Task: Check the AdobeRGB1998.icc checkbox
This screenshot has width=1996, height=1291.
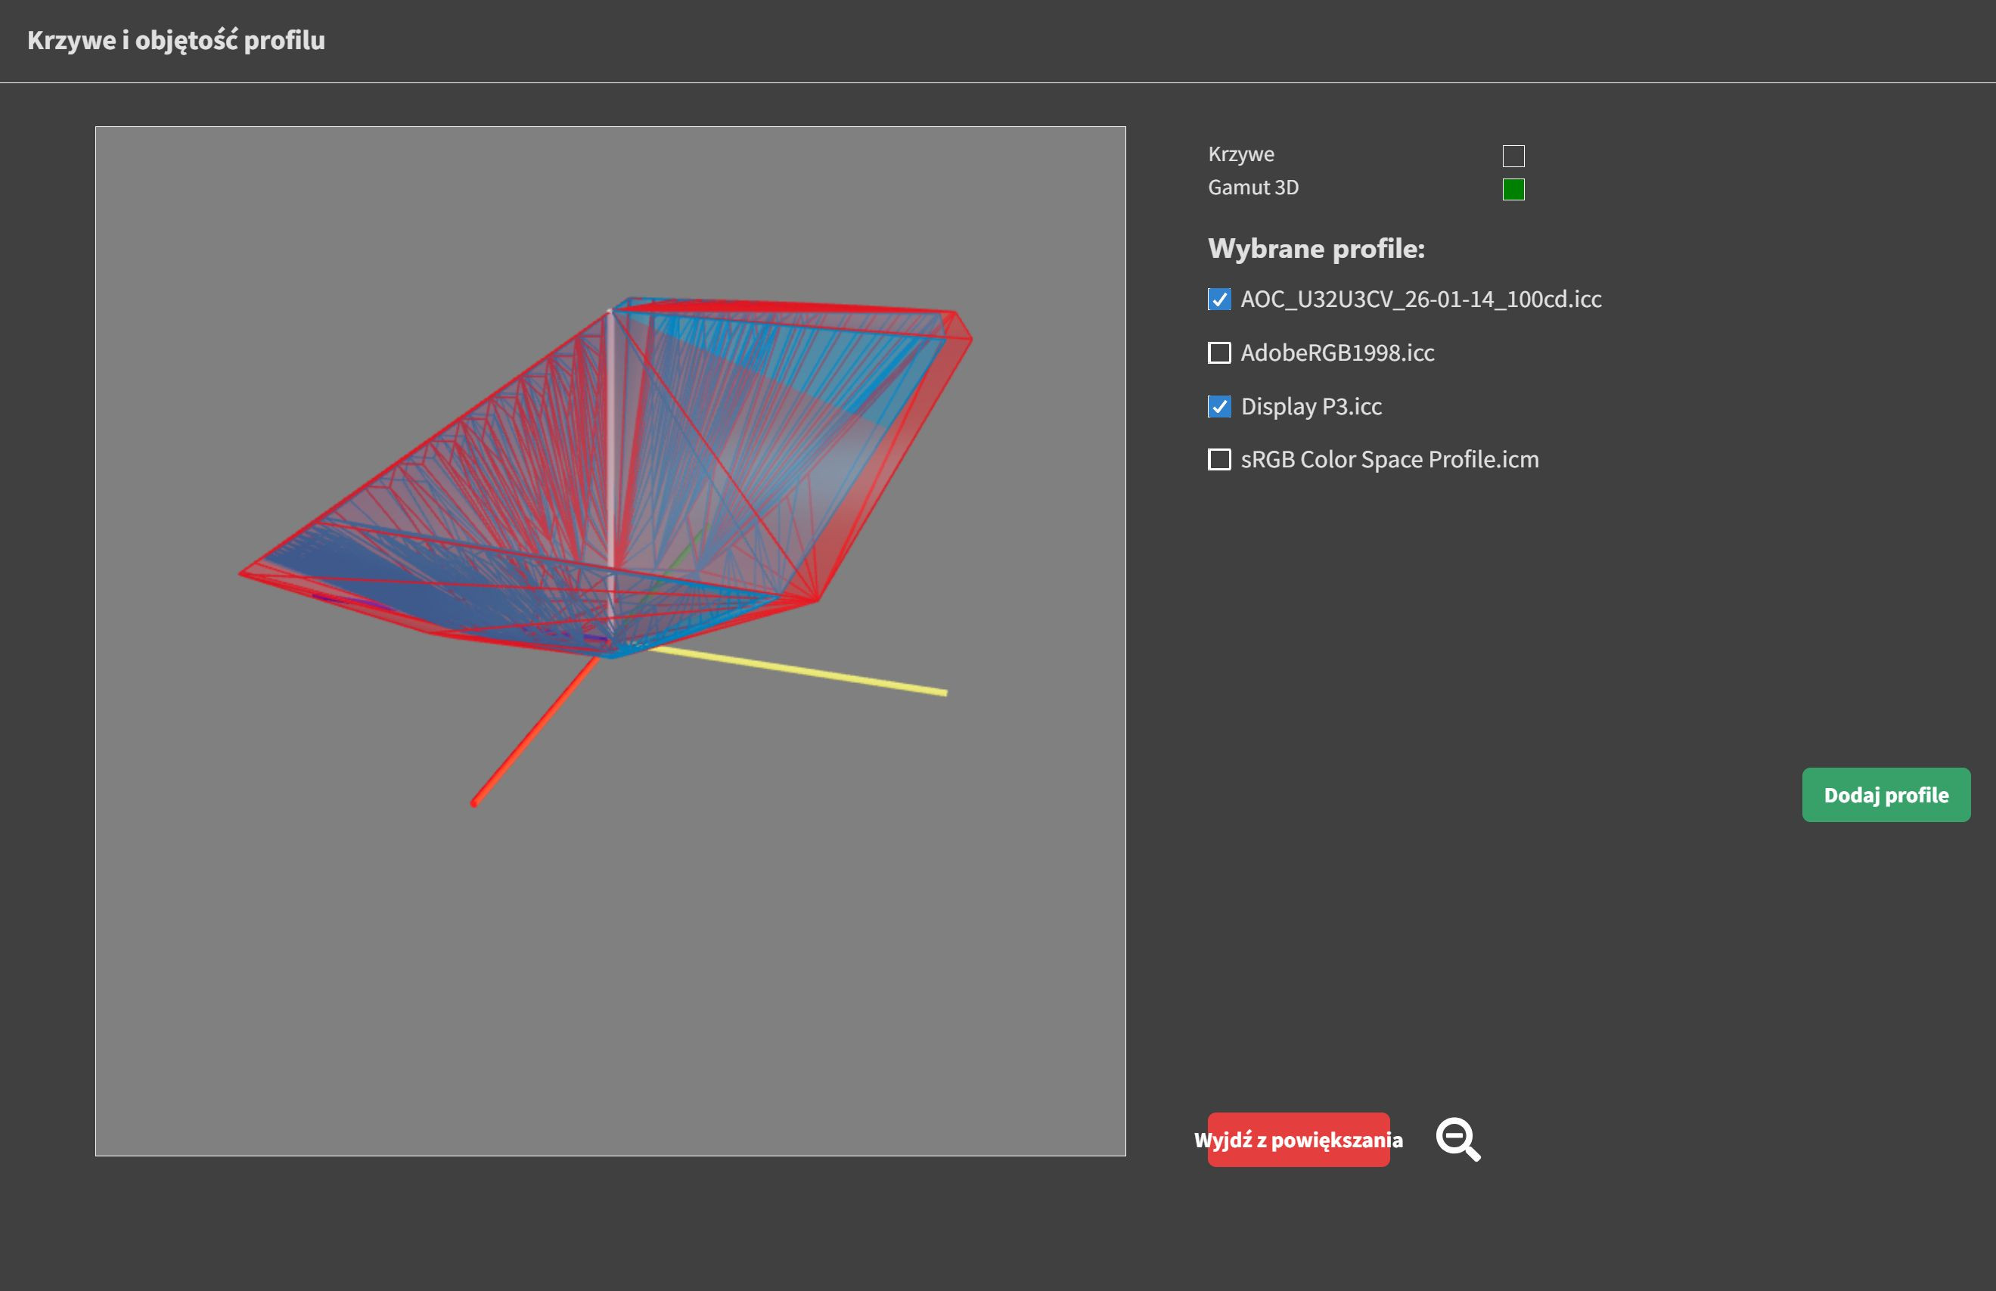Action: 1219,353
